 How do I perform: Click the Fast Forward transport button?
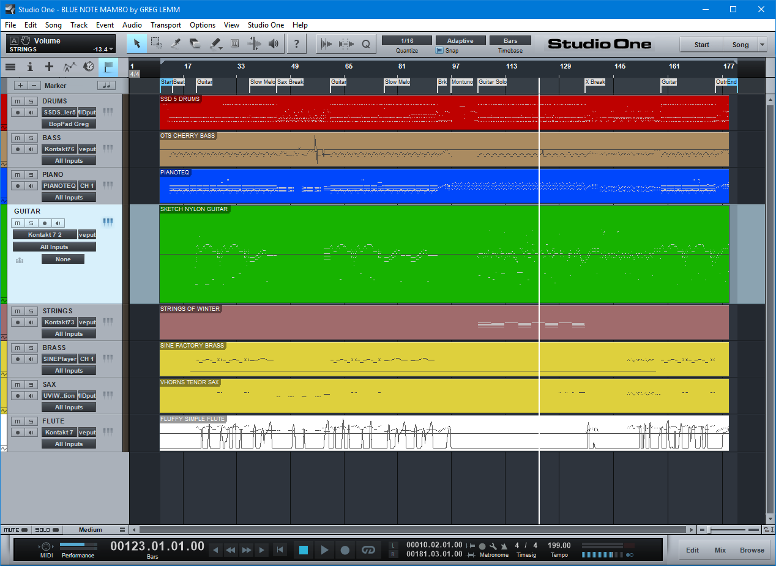pyautogui.click(x=246, y=550)
